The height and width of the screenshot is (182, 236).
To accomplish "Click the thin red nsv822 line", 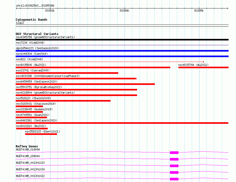I will click(110, 62).
